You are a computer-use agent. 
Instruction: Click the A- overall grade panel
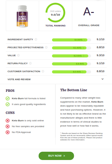[x=89, y=16]
